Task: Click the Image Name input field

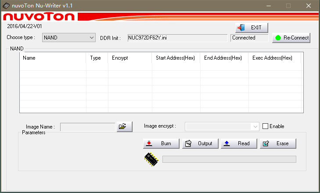Action: (88, 127)
